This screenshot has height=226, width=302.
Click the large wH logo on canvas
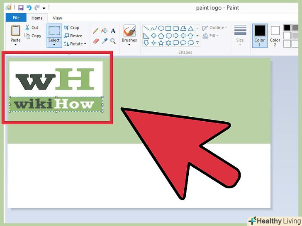point(55,79)
